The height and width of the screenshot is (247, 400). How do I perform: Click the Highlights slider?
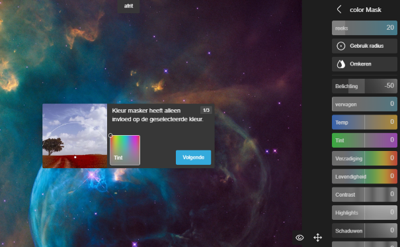(364, 213)
